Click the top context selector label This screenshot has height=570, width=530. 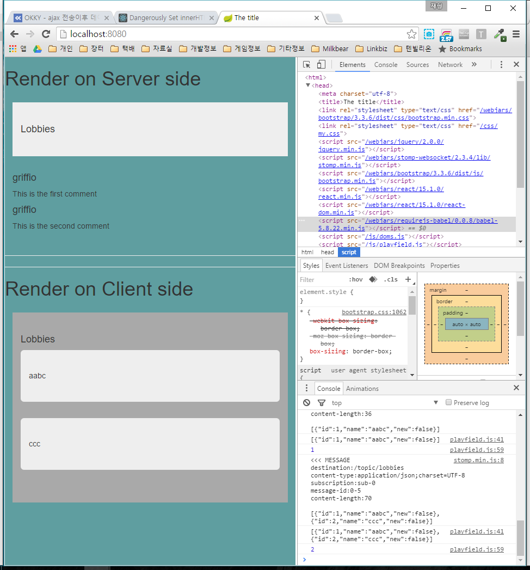(337, 403)
